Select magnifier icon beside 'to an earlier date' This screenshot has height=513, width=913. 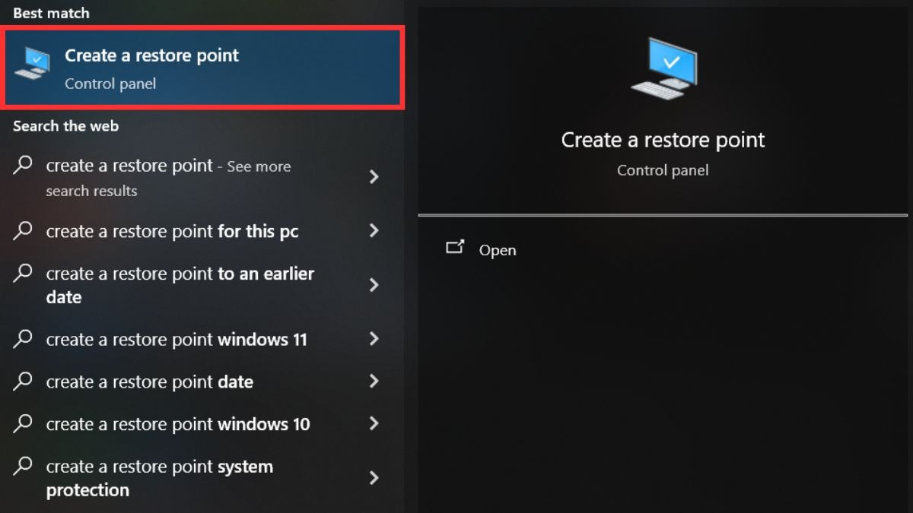(x=24, y=272)
